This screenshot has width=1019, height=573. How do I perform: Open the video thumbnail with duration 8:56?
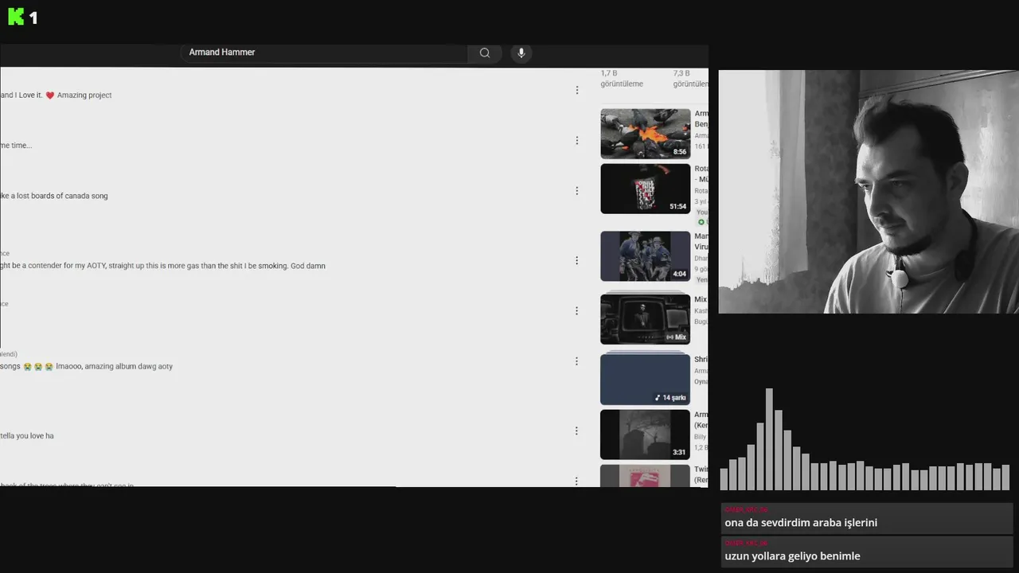pos(645,134)
